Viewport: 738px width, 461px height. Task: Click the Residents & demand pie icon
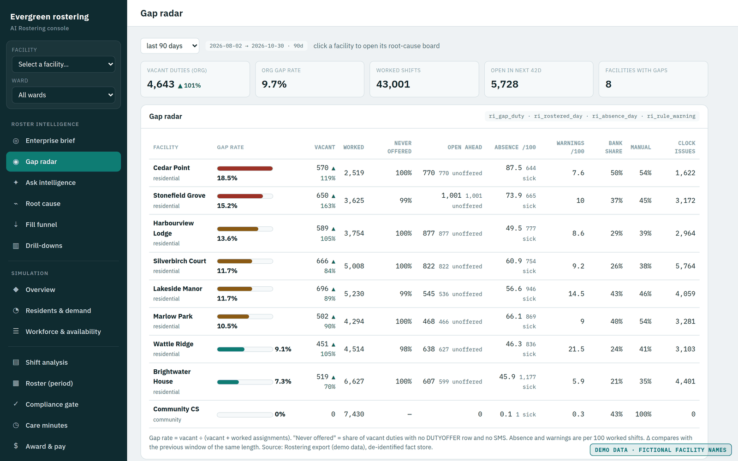pyautogui.click(x=16, y=311)
